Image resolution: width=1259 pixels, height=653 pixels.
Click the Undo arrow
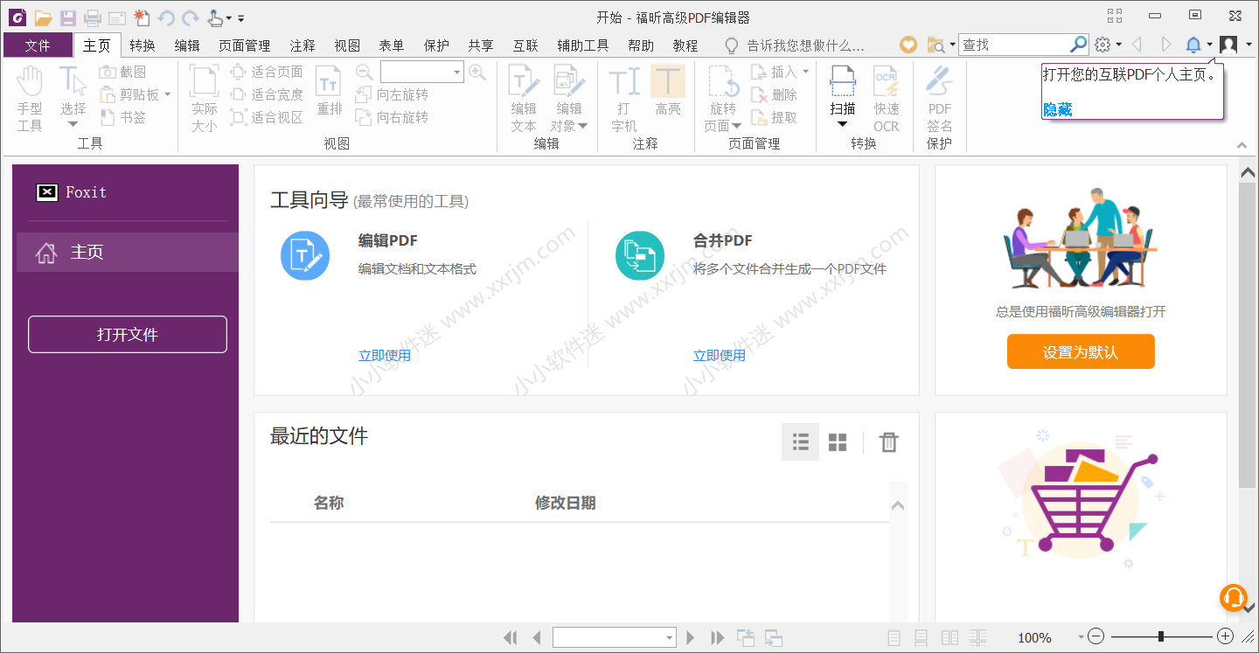coord(166,17)
